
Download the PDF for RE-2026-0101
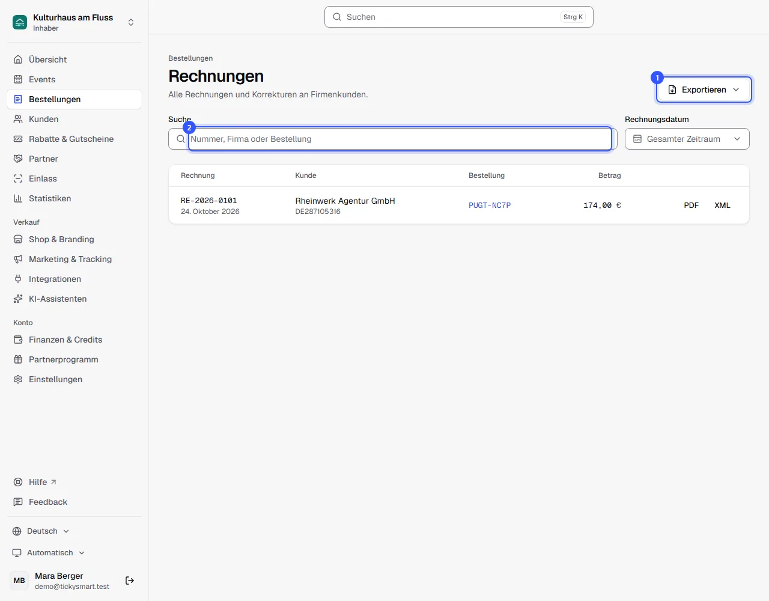pyautogui.click(x=691, y=206)
